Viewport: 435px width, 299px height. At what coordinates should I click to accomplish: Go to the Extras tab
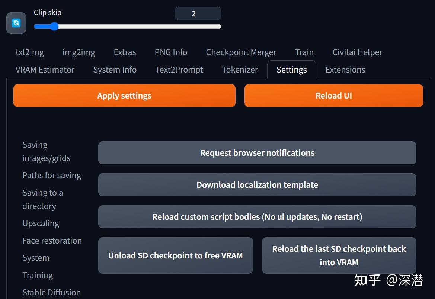125,52
